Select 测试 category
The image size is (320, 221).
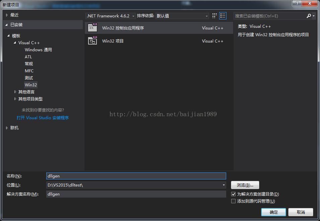[29, 78]
